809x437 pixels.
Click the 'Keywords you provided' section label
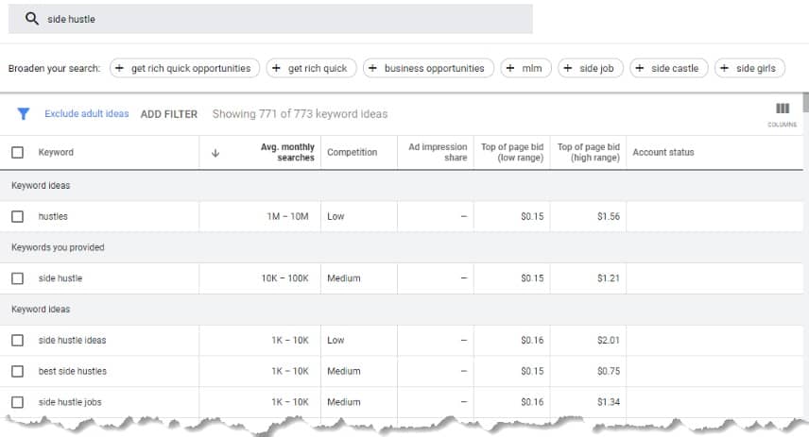[58, 247]
